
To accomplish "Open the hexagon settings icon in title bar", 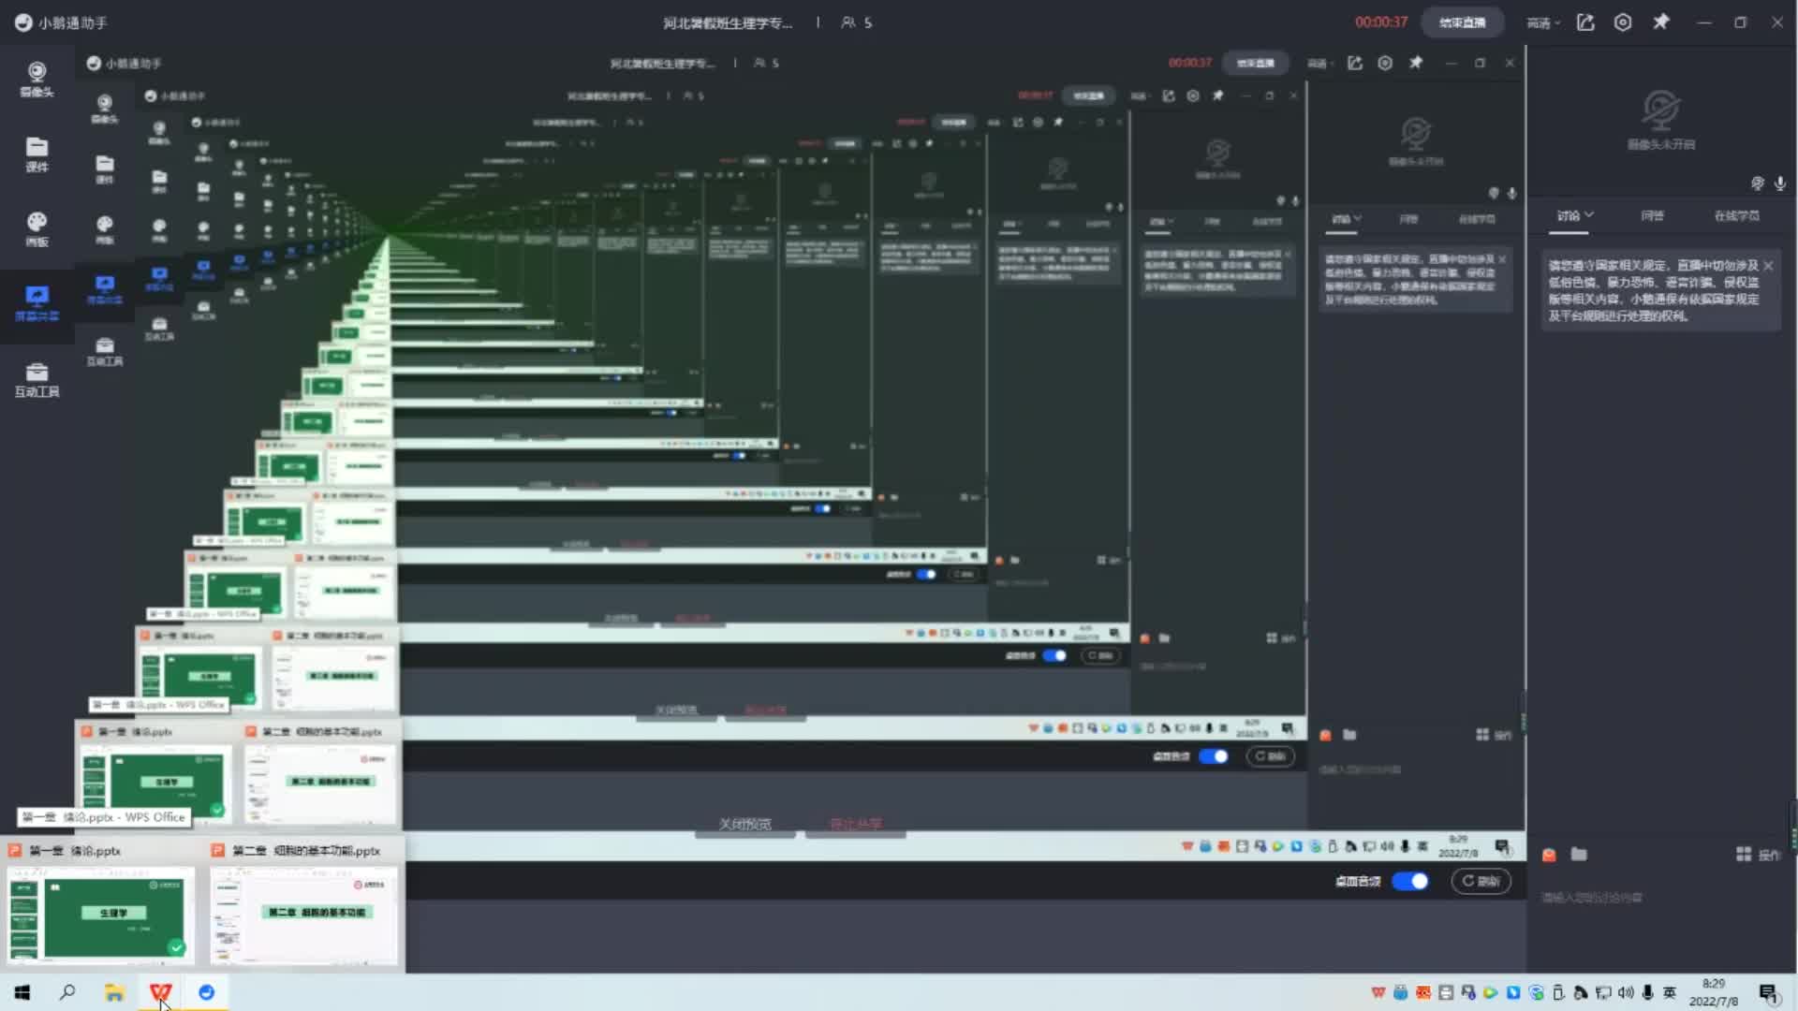I will [1623, 22].
